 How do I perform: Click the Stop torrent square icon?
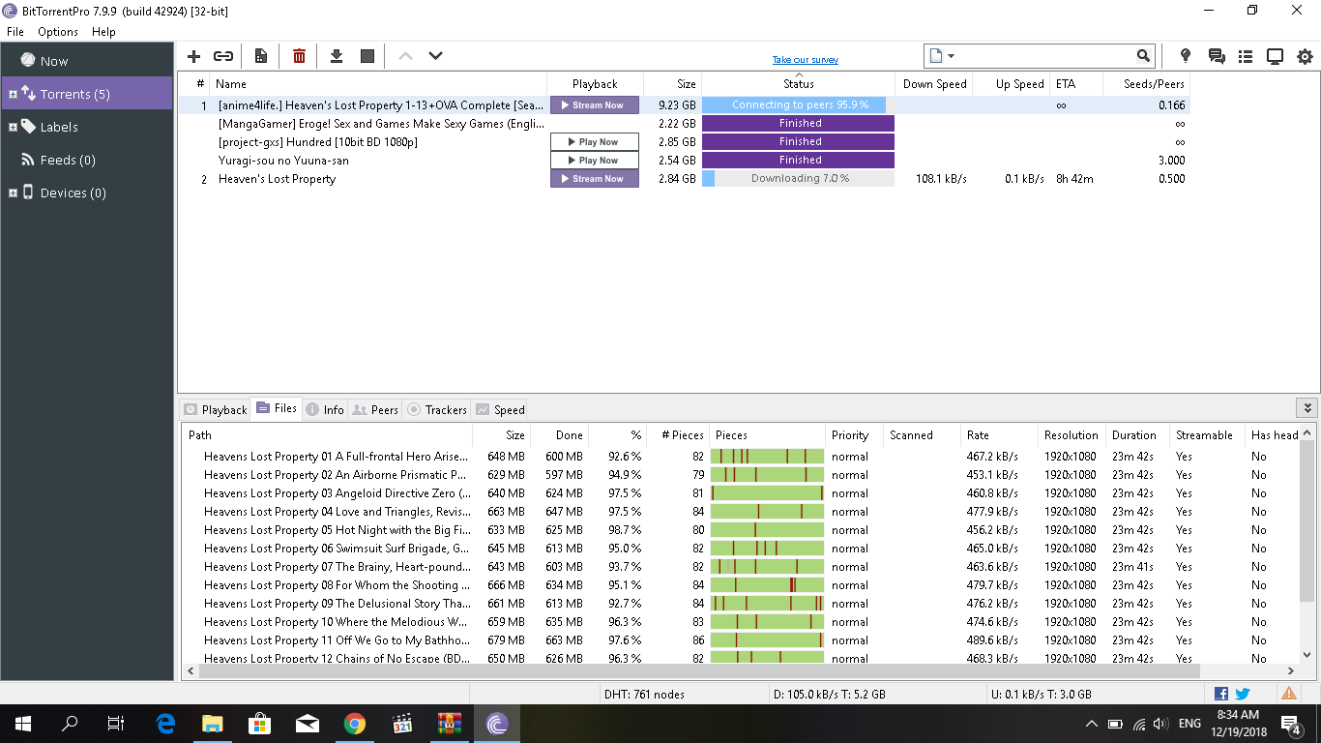point(367,56)
